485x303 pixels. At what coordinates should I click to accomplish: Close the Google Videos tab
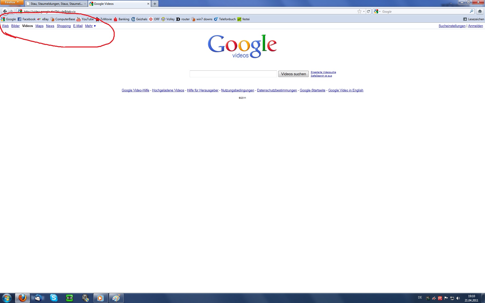148,4
